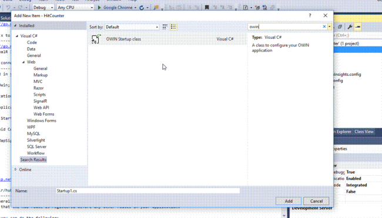Toggle Preview Selected Items in Solution Explorer
Screen dimensions: 382x218
tap(358, 27)
